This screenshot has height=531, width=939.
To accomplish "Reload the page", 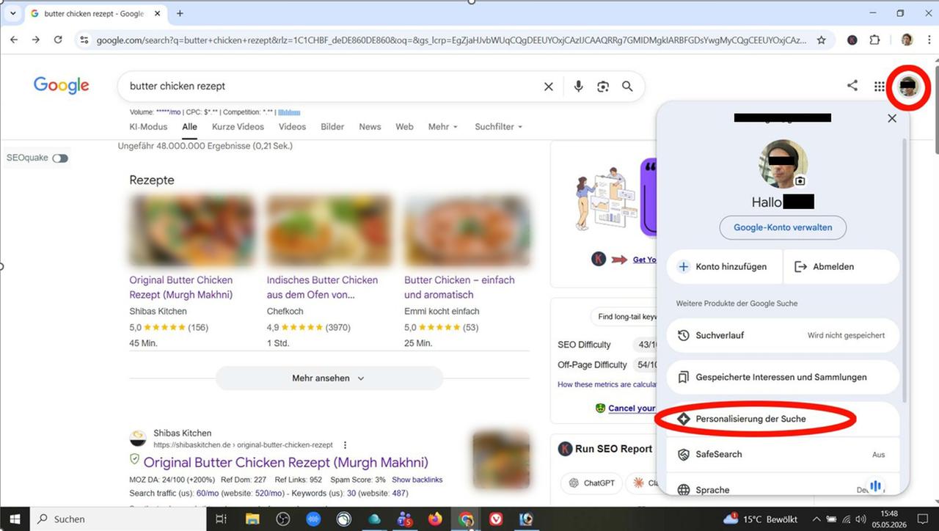I will click(x=58, y=40).
